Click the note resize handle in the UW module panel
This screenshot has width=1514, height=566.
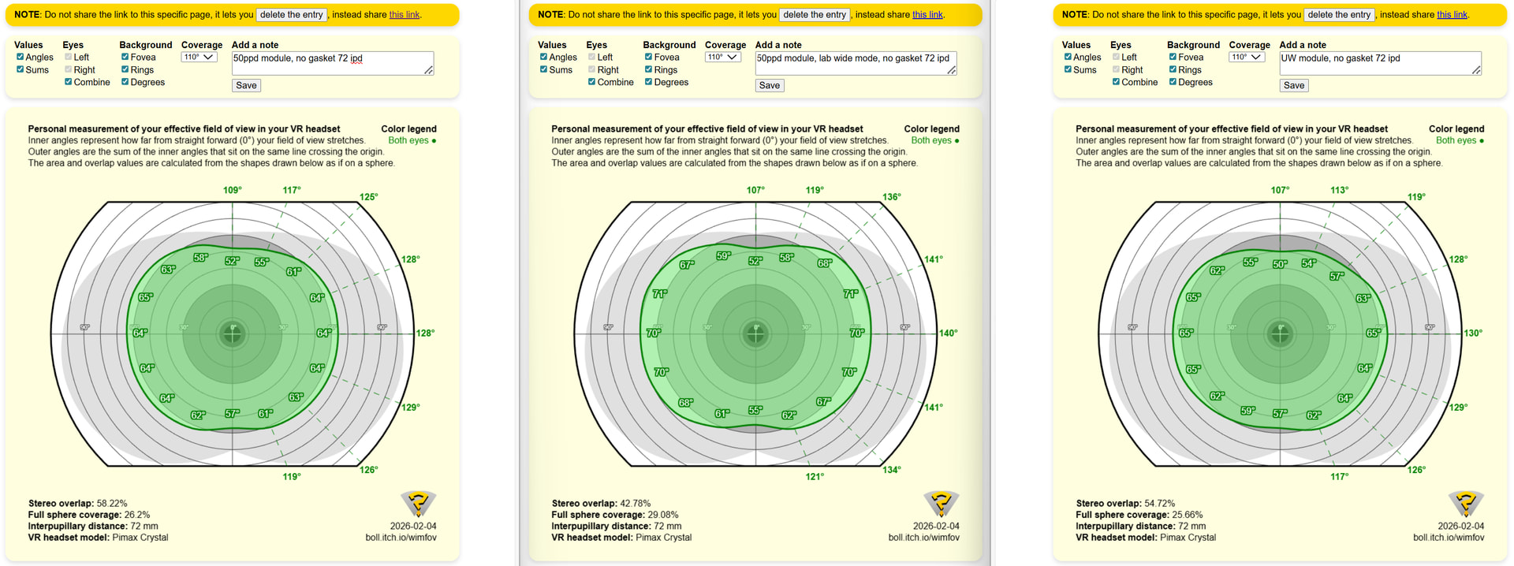coord(1475,71)
